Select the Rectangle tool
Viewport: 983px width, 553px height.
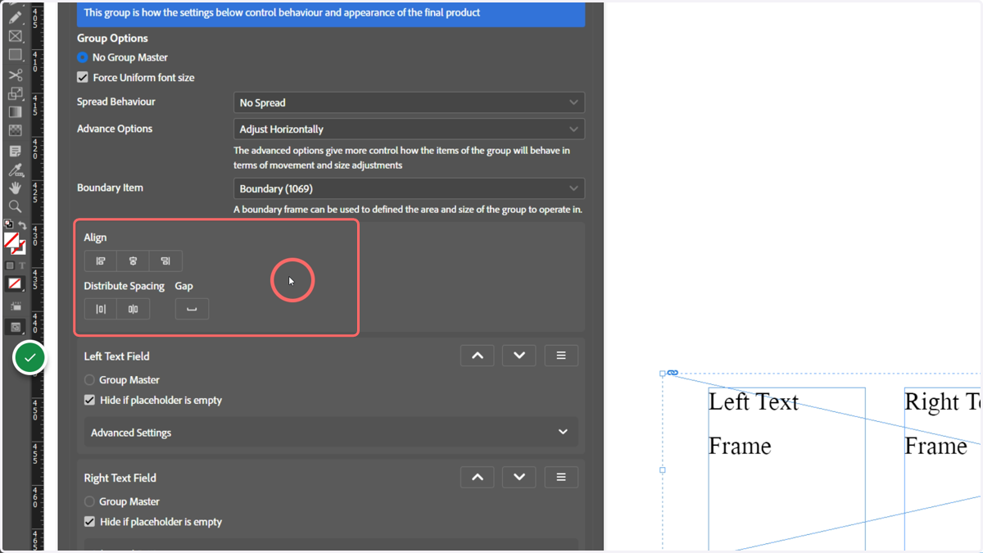pos(15,55)
